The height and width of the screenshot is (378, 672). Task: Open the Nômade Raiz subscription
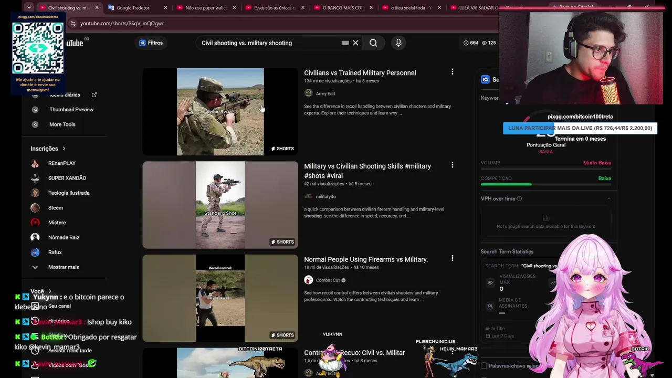pyautogui.click(x=64, y=237)
